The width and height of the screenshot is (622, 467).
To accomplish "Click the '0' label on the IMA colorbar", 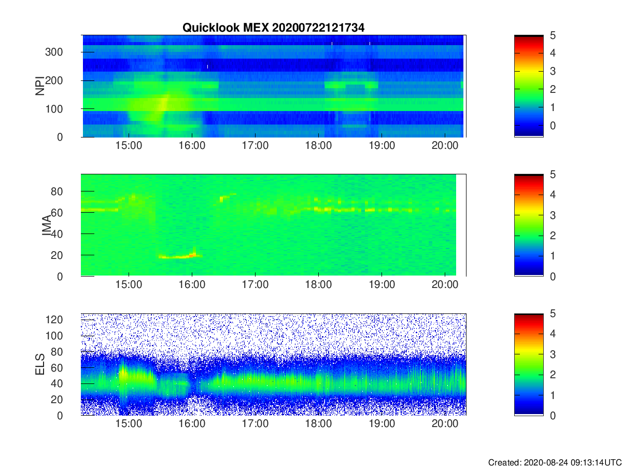I will click(x=553, y=276).
